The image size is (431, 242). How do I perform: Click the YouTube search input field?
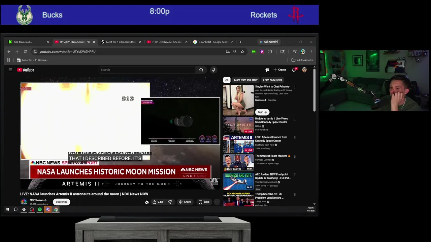(146, 70)
